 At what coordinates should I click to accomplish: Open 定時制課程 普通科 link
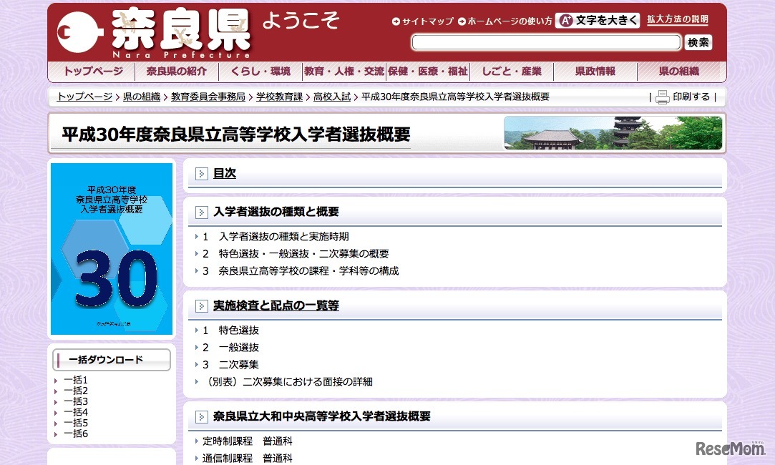point(247,441)
